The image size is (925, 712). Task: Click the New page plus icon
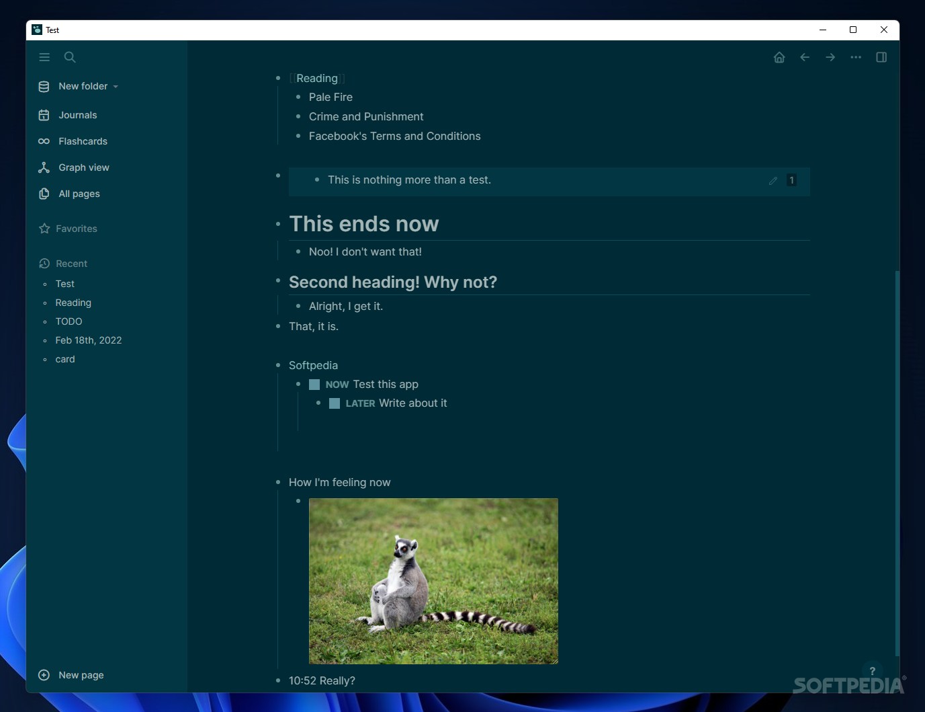tap(44, 675)
